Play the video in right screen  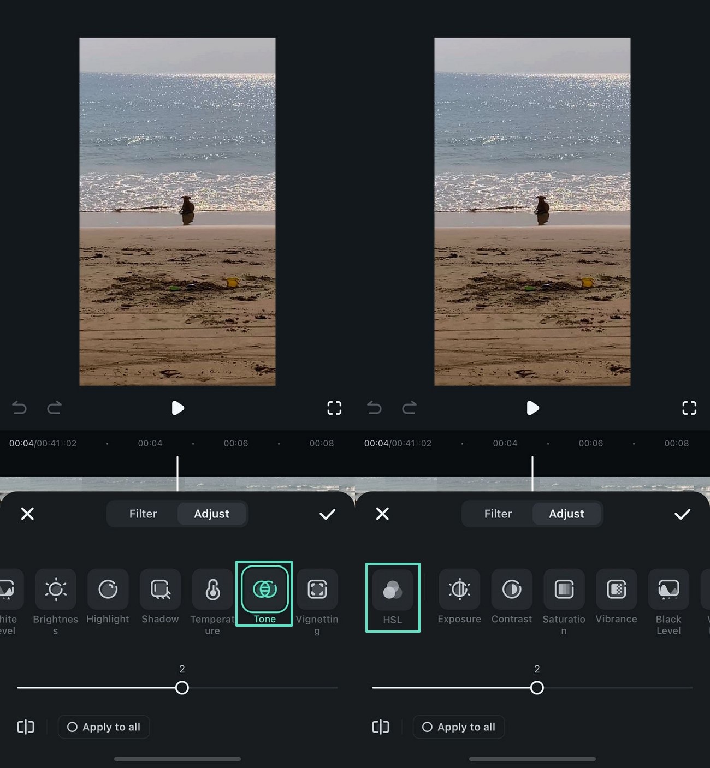pyautogui.click(x=532, y=408)
